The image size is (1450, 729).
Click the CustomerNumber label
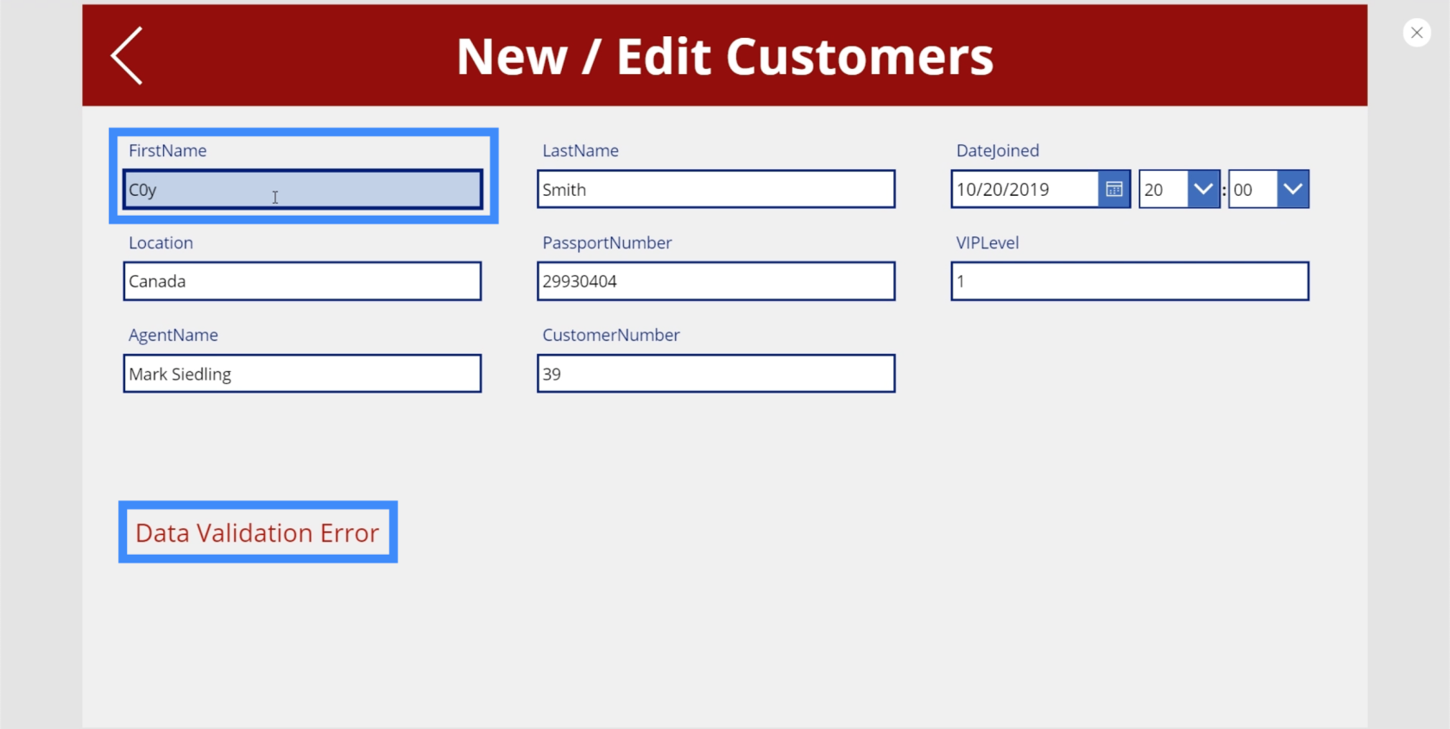tap(611, 335)
